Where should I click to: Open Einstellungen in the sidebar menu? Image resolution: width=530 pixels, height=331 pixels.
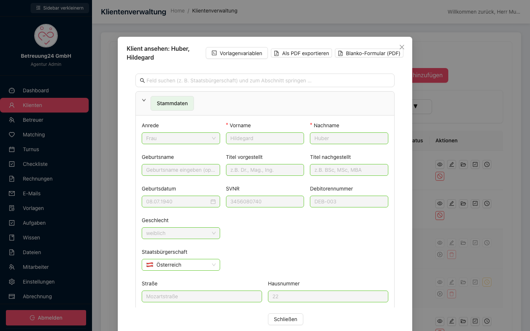click(44, 282)
